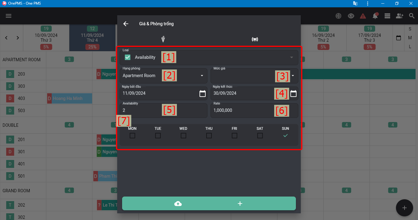Tick the TUE checkbox
Screen dimensions: 418x220
158,136
